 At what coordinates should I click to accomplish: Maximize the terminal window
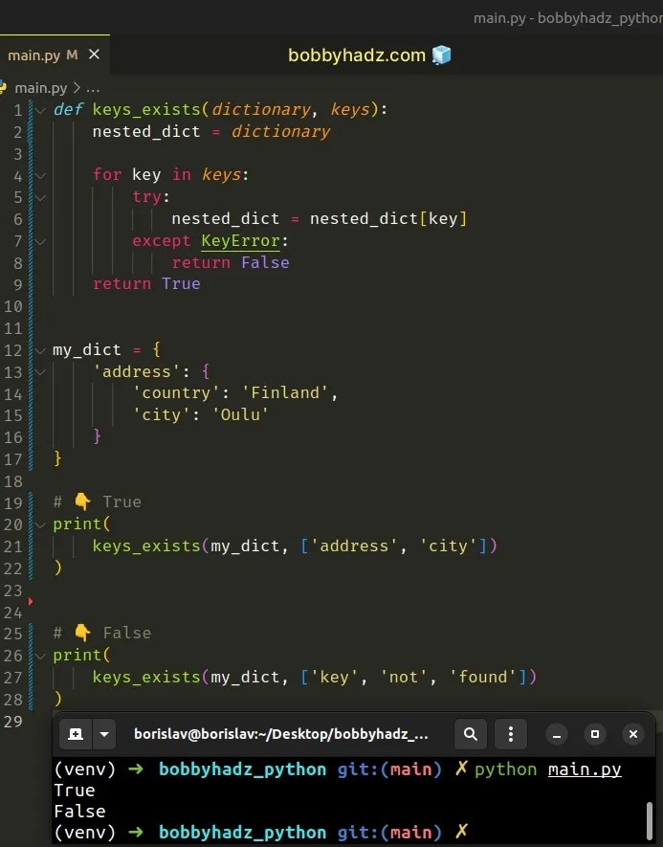(595, 734)
